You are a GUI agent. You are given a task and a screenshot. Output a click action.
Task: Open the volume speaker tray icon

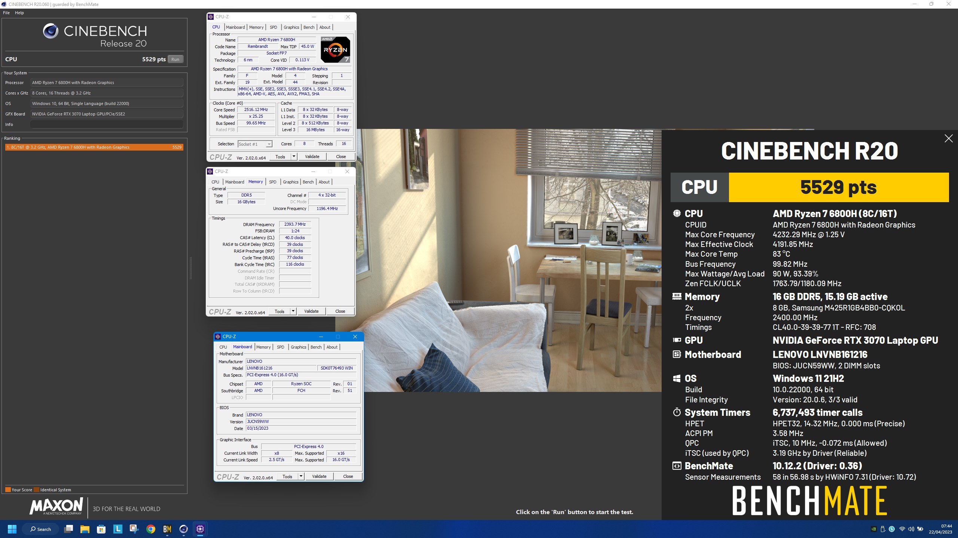click(911, 529)
